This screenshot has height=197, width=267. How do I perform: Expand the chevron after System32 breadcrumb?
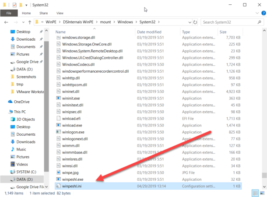click(x=159, y=22)
